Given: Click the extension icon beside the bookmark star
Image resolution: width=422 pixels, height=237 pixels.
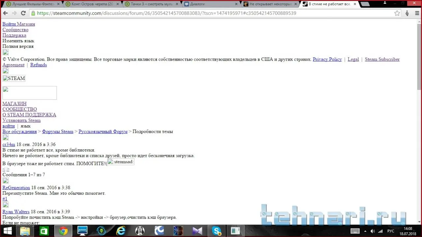Looking at the screenshot, I should pyautogui.click(x=407, y=13).
